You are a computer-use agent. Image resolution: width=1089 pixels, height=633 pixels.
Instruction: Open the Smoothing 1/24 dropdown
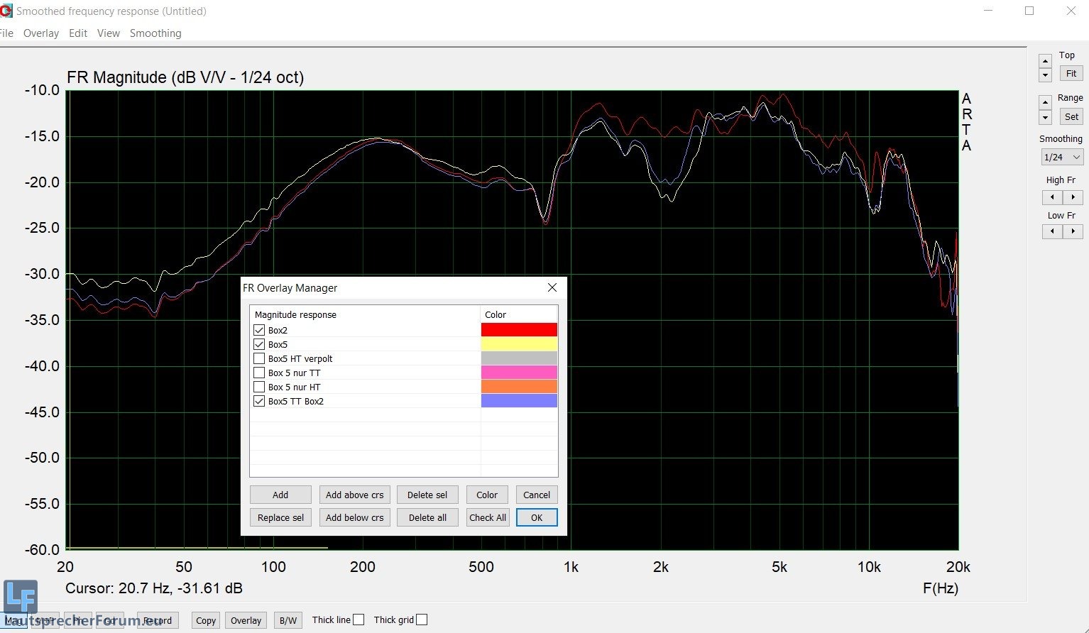(x=1062, y=157)
